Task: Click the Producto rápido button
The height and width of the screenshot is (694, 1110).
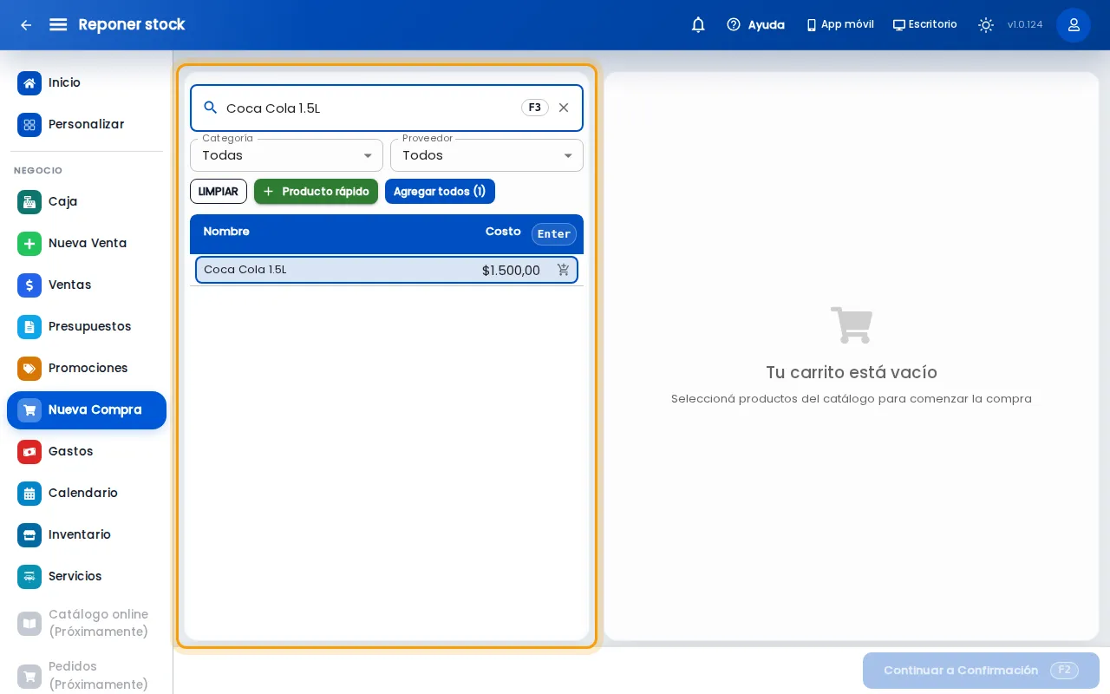Action: 316,191
